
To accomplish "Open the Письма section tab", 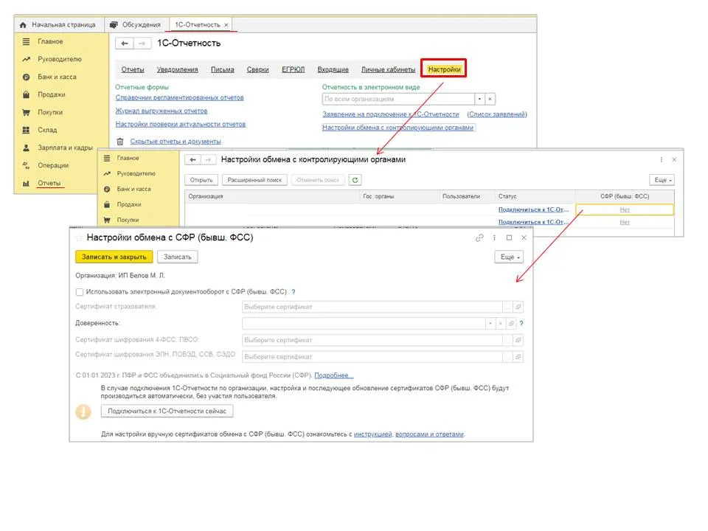I will point(223,69).
